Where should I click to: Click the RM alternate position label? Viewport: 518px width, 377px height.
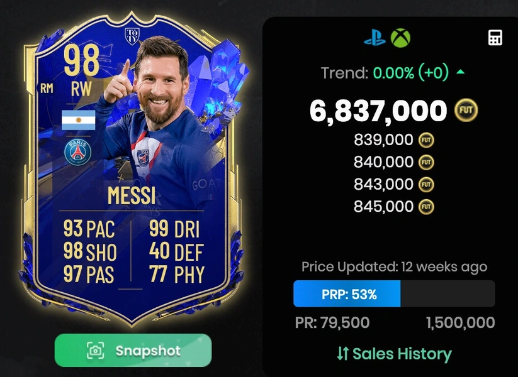(x=47, y=88)
